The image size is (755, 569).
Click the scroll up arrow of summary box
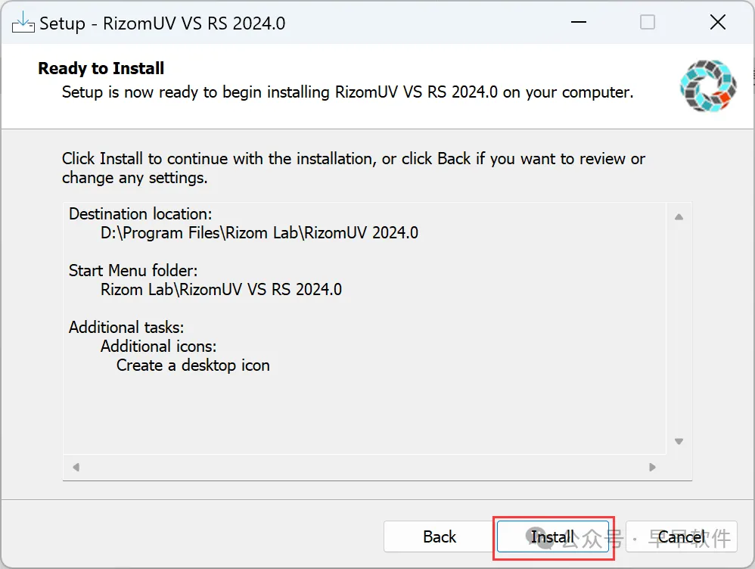679,217
